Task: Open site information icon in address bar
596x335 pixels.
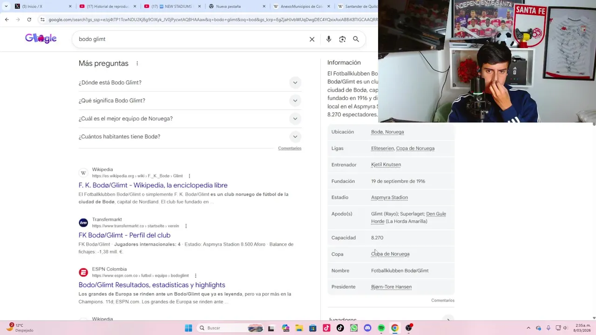Action: 42,20
